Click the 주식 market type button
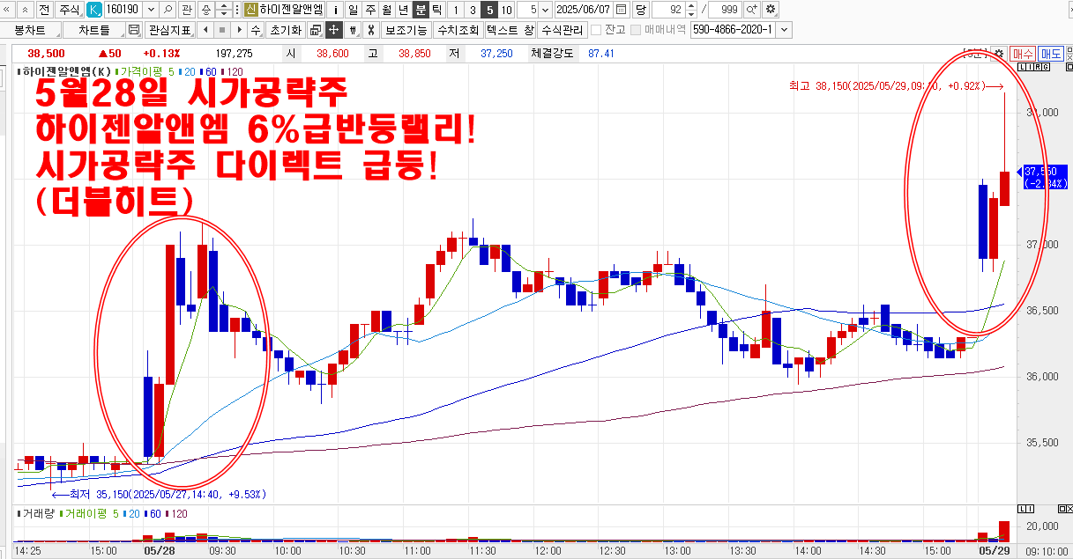Image resolution: width=1073 pixels, height=559 pixels. pyautogui.click(x=68, y=10)
